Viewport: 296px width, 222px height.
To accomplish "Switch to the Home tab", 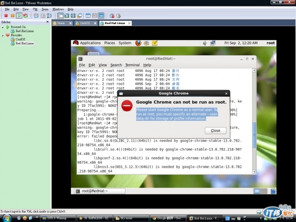I will 61,23.
